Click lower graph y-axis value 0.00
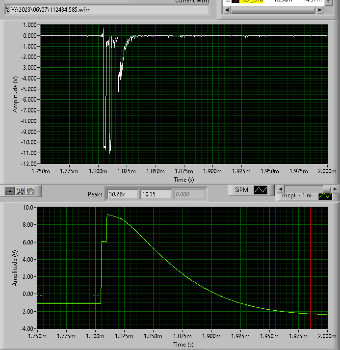The height and width of the screenshot is (350, 340). click(28, 294)
